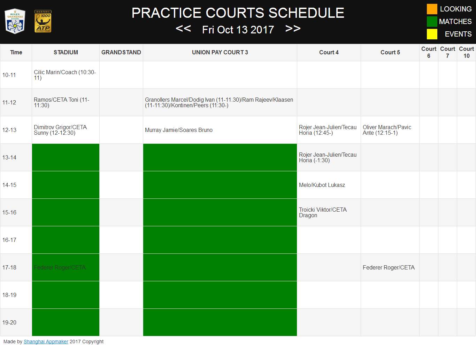Click the date Fri Oct 13 2017
Image resolution: width=476 pixels, height=345 pixels.
click(x=238, y=30)
